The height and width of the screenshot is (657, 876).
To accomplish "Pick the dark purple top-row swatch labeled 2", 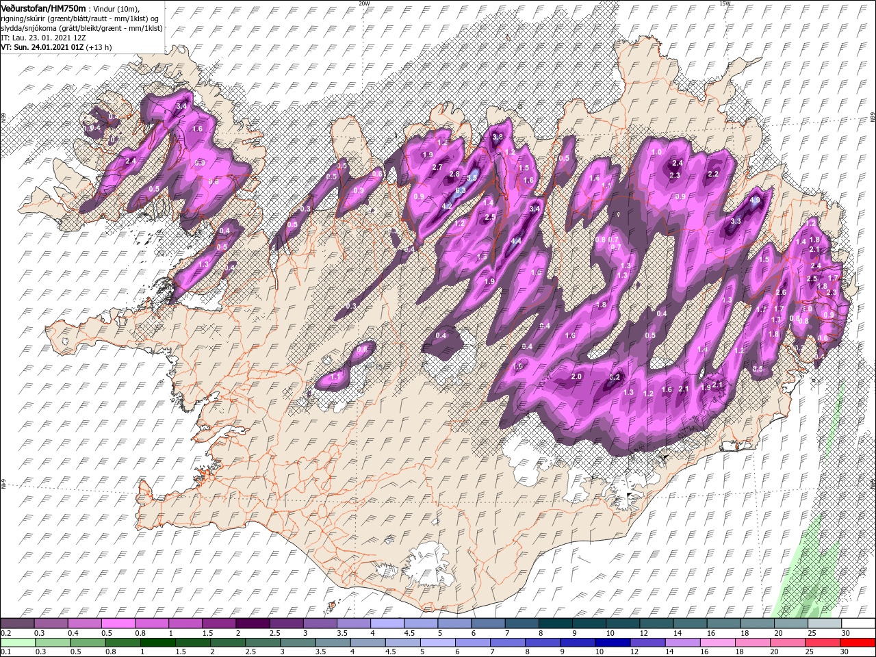I will (253, 623).
